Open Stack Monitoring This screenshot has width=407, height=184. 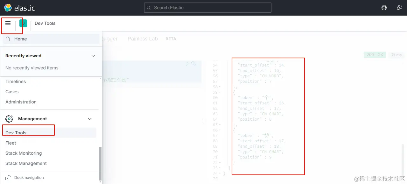(24, 153)
